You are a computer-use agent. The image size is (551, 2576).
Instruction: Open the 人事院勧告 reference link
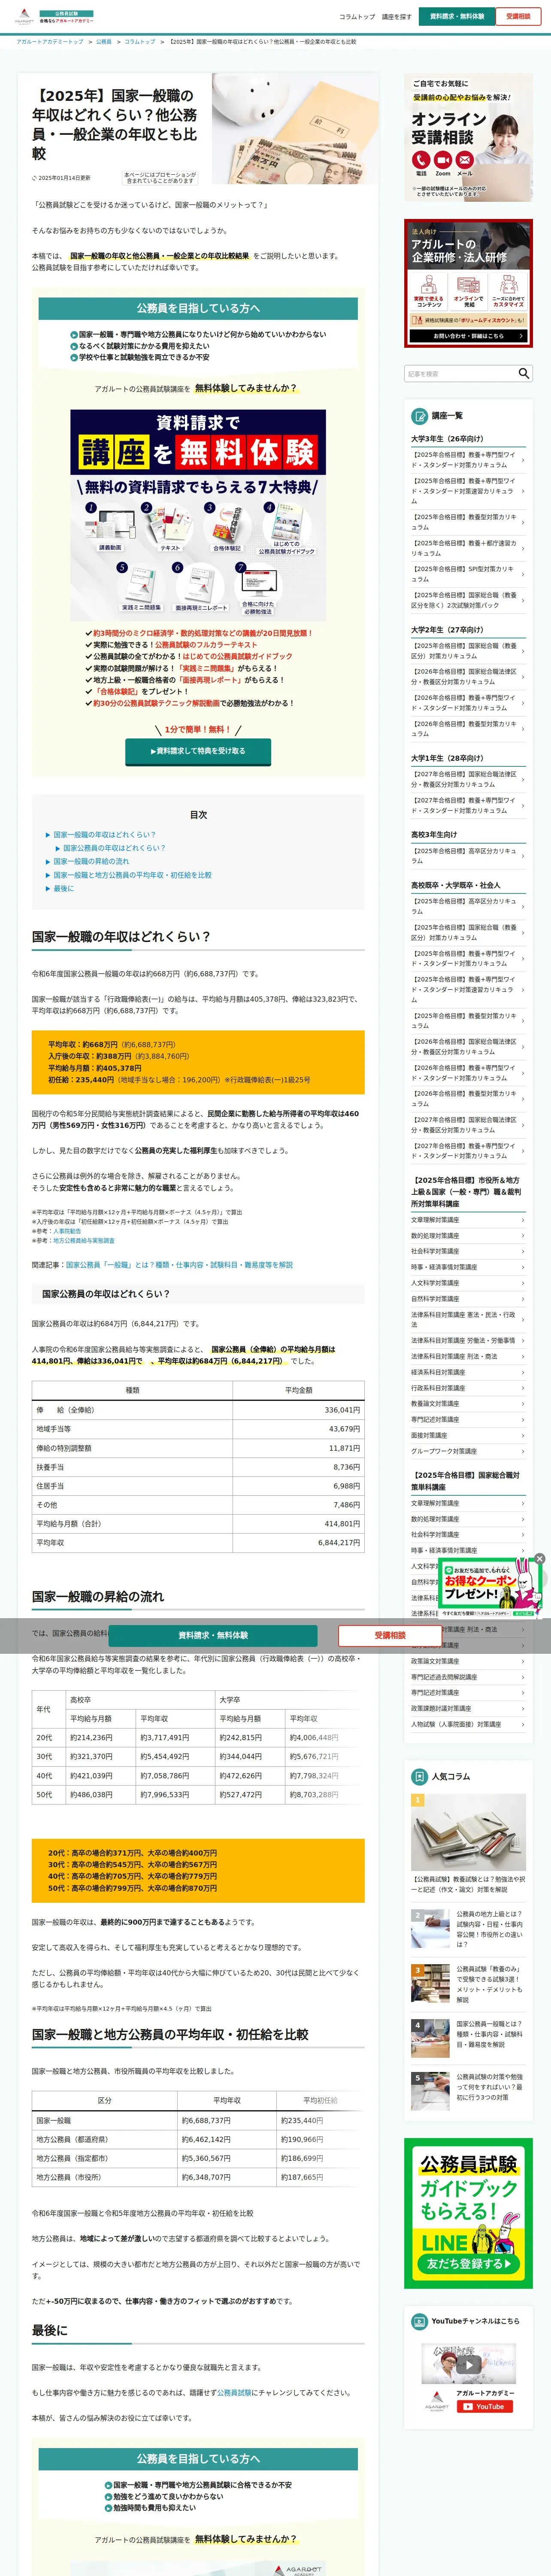pos(67,1231)
